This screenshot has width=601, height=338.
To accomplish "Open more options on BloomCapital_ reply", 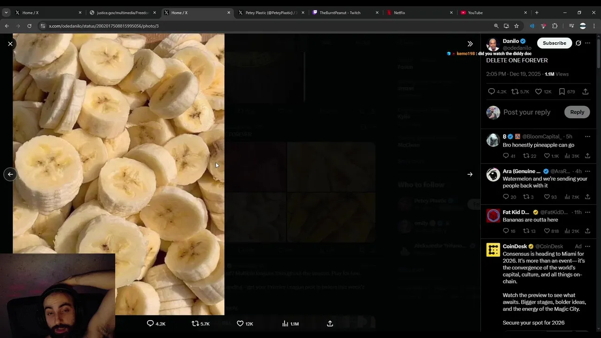I will (588, 137).
